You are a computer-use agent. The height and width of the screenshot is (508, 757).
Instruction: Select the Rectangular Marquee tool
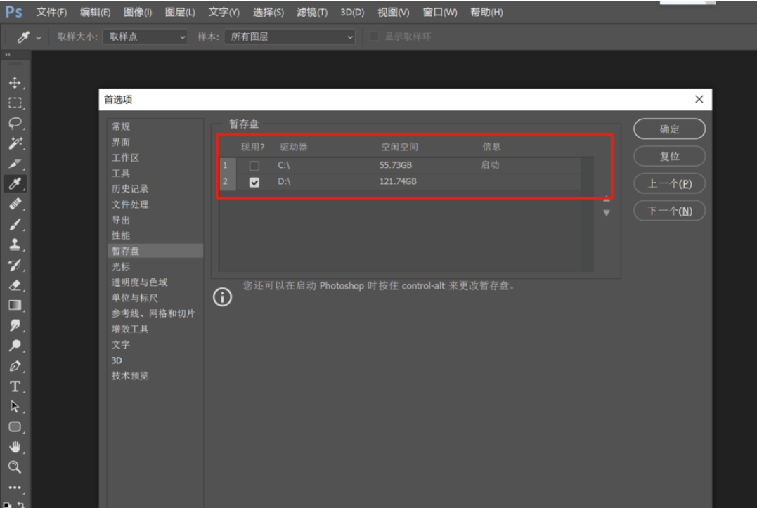[15, 103]
